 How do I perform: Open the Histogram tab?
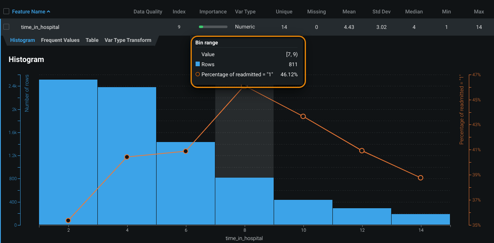(22, 40)
